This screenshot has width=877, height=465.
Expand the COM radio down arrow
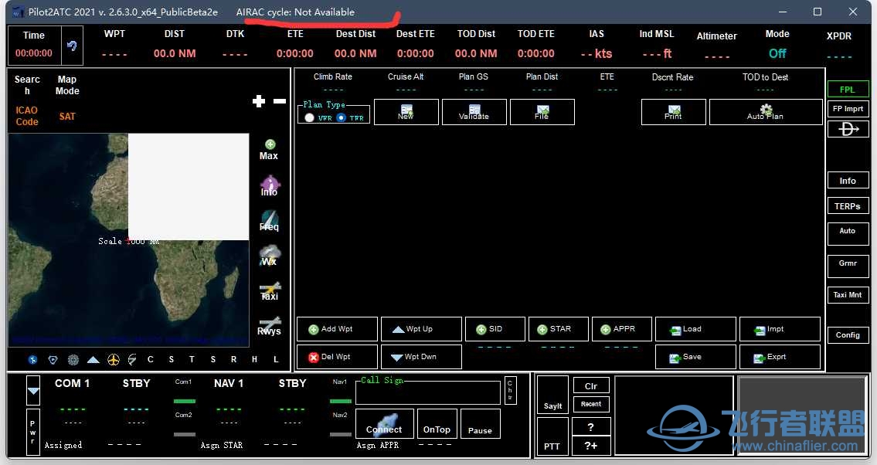tap(33, 391)
